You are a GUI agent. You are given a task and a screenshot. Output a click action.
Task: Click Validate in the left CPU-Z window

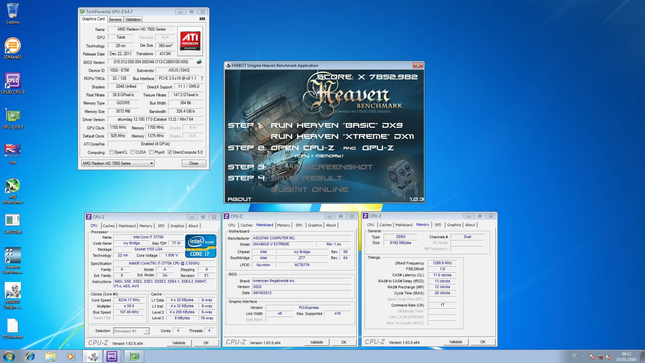click(x=179, y=343)
